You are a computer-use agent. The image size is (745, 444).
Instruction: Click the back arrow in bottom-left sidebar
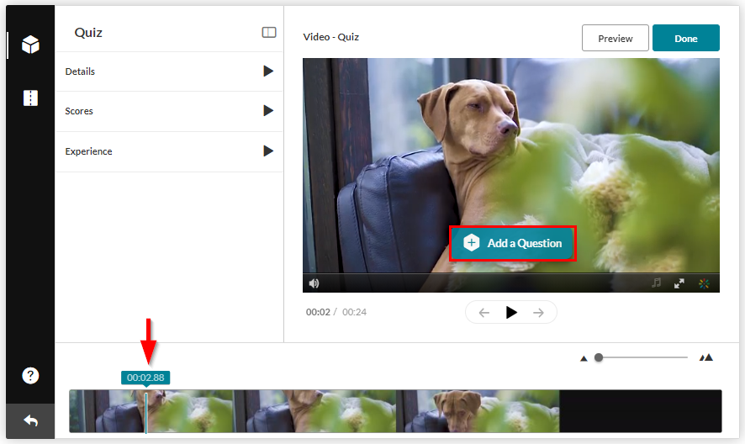coord(30,420)
